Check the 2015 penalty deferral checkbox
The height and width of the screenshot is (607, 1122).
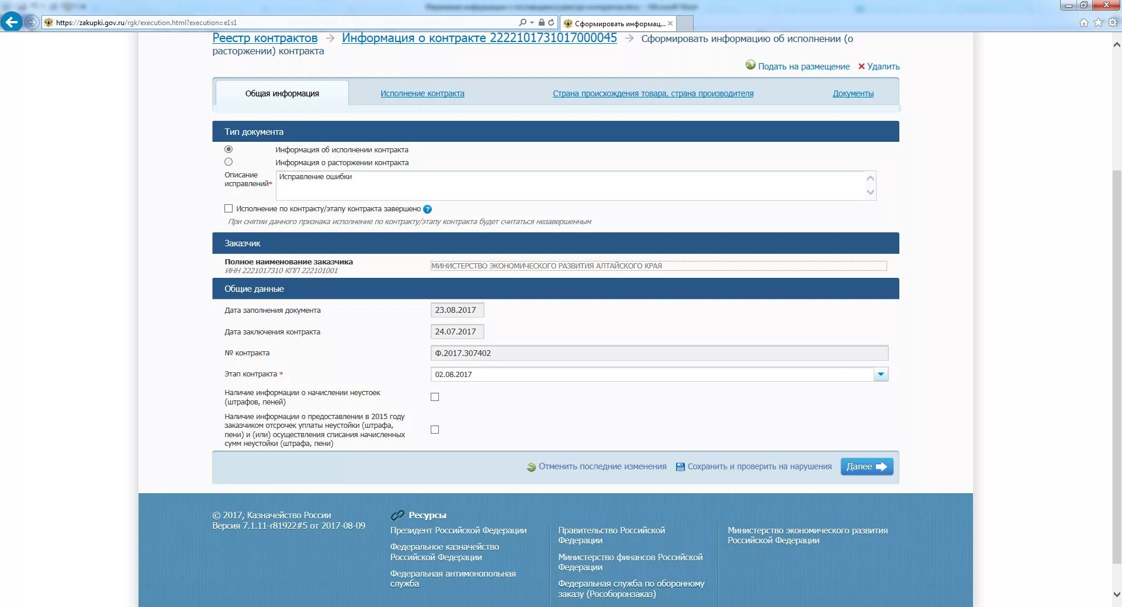(435, 430)
